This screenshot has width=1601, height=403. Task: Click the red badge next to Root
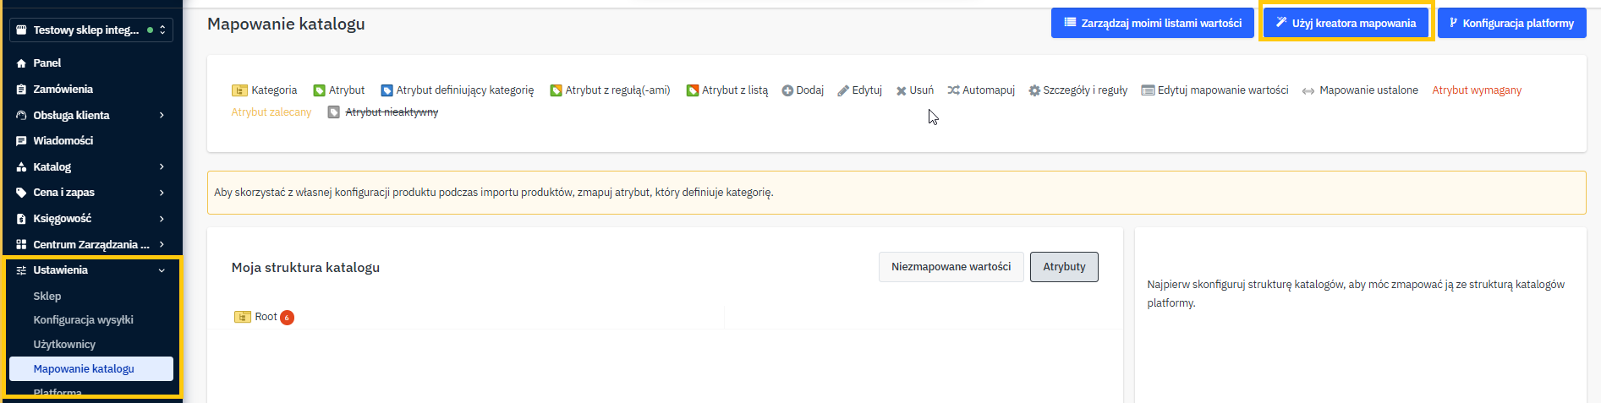[288, 318]
